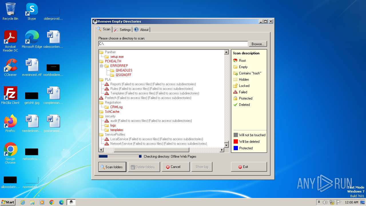Click warning icon beside NetworkService entry

click(107, 144)
